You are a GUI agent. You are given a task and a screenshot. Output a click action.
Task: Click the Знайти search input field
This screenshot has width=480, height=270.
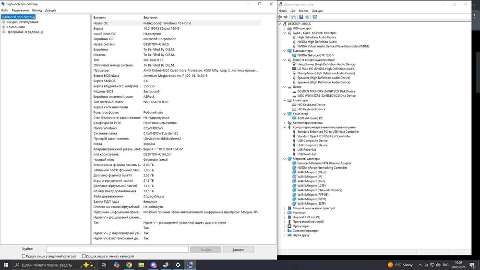pyautogui.click(x=117, y=249)
